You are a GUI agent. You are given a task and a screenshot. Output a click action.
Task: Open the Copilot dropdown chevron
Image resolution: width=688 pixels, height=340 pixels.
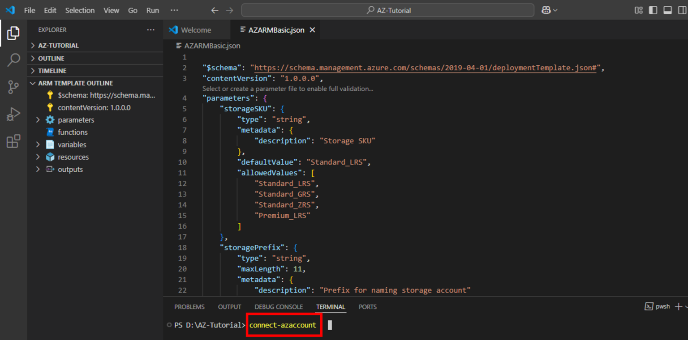[555, 10]
